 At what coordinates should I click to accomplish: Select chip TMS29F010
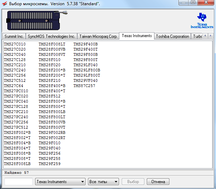(x=49, y=143)
